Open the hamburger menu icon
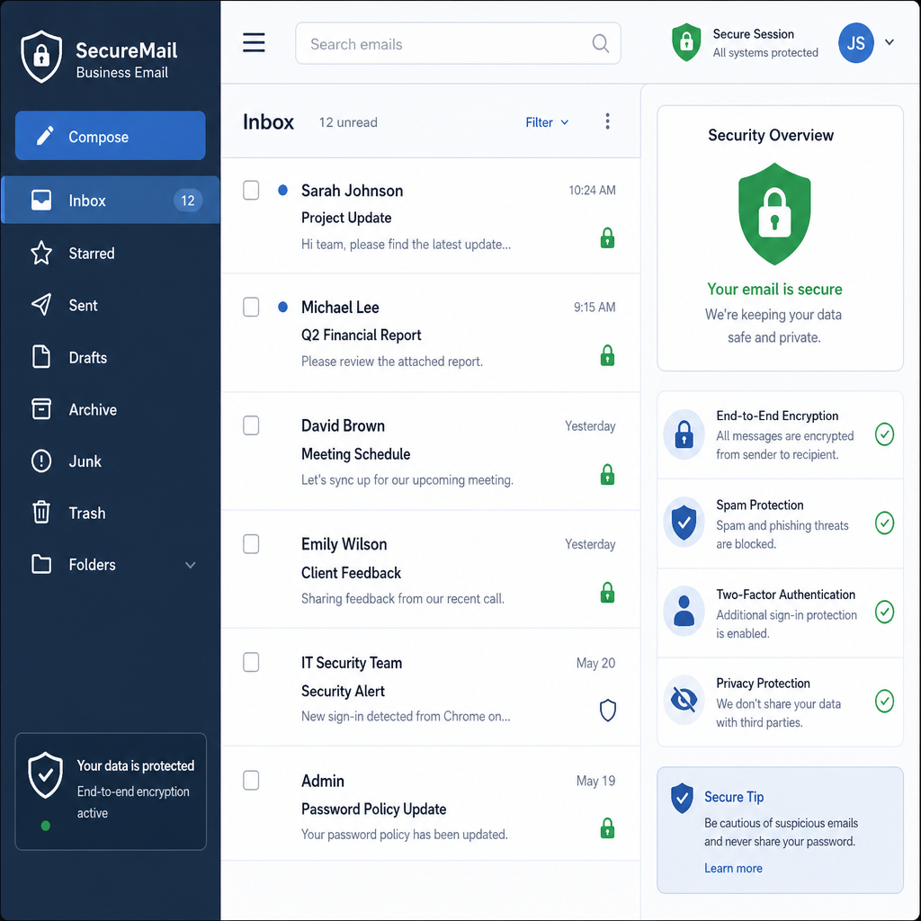The width and height of the screenshot is (921, 921). tap(254, 43)
